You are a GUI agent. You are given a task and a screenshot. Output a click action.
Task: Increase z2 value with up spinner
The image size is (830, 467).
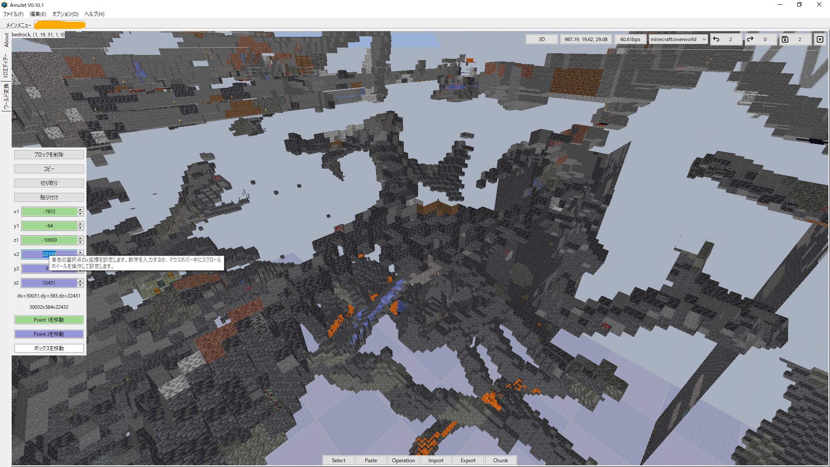80,281
